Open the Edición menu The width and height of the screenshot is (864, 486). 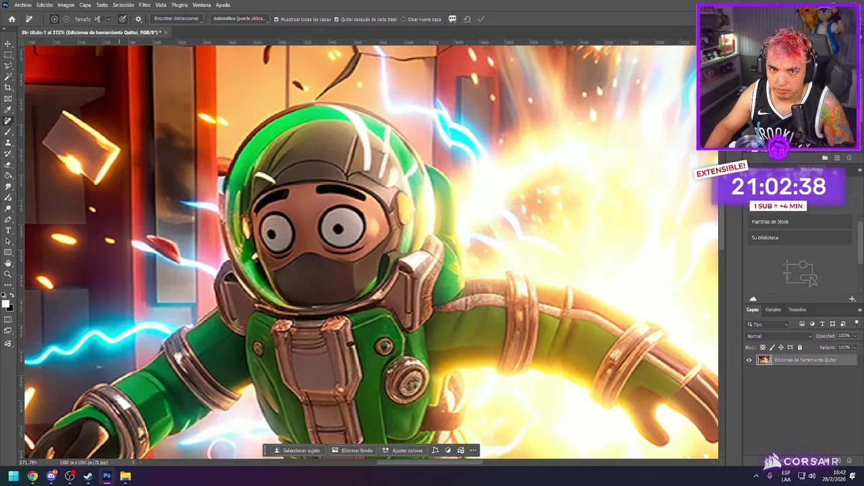point(45,5)
